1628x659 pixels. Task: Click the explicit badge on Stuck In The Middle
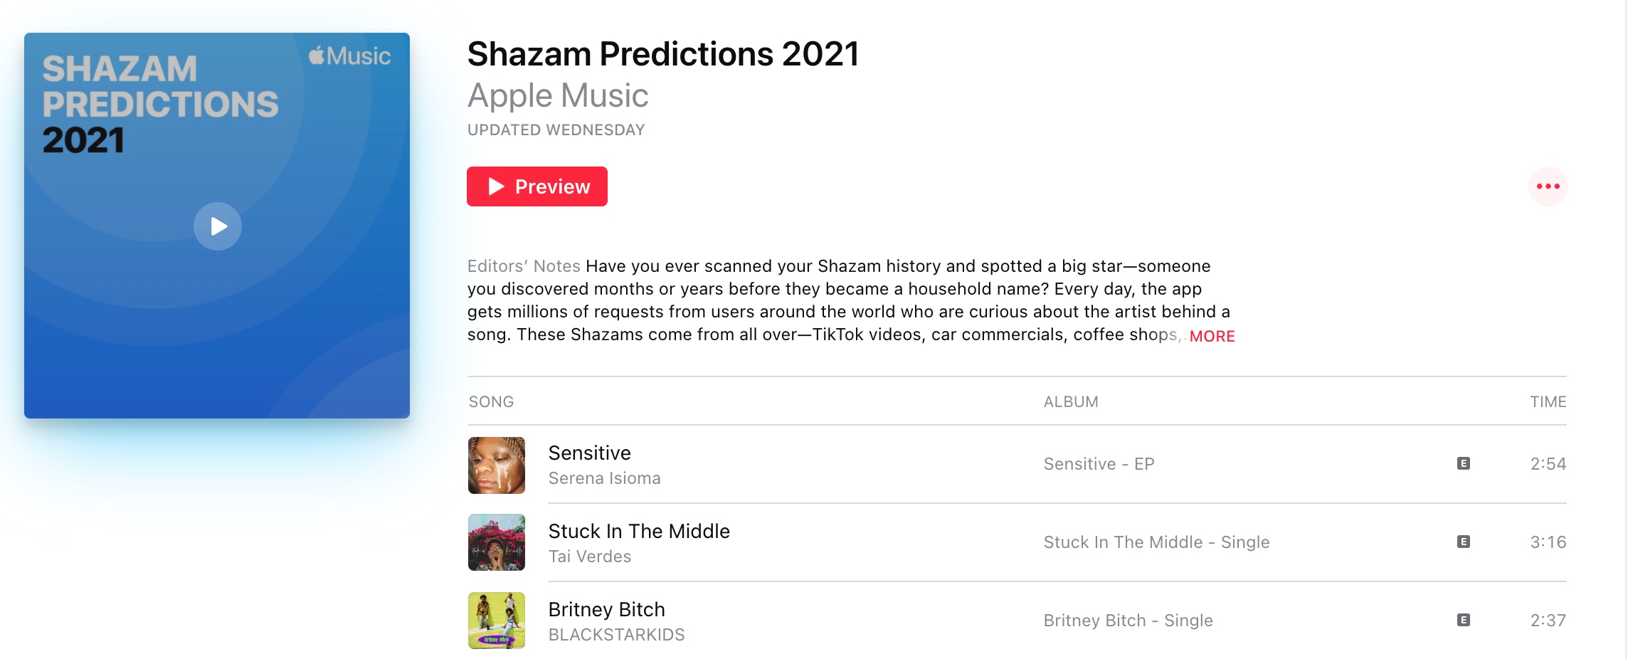(1464, 542)
